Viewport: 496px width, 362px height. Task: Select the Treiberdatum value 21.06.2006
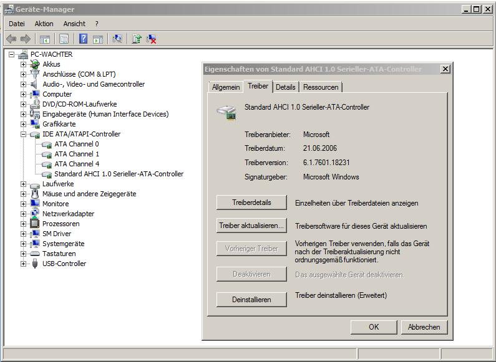(320, 148)
